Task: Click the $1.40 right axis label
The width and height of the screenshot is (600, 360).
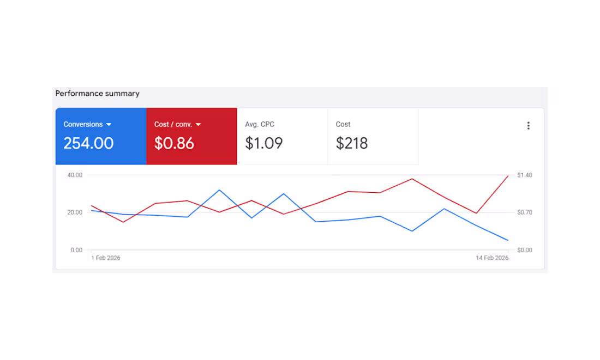Action: pyautogui.click(x=525, y=175)
